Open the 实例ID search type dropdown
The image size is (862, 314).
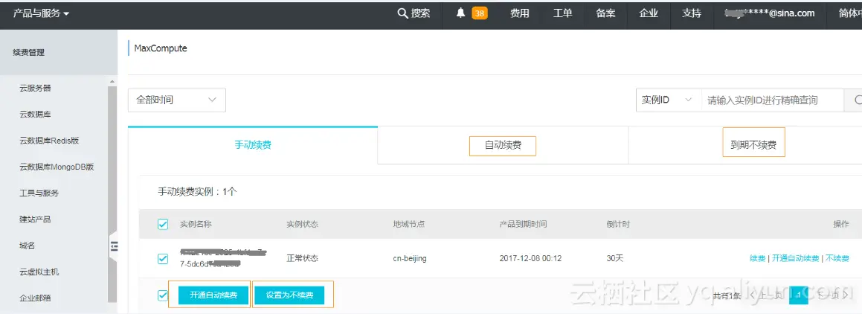pos(669,100)
